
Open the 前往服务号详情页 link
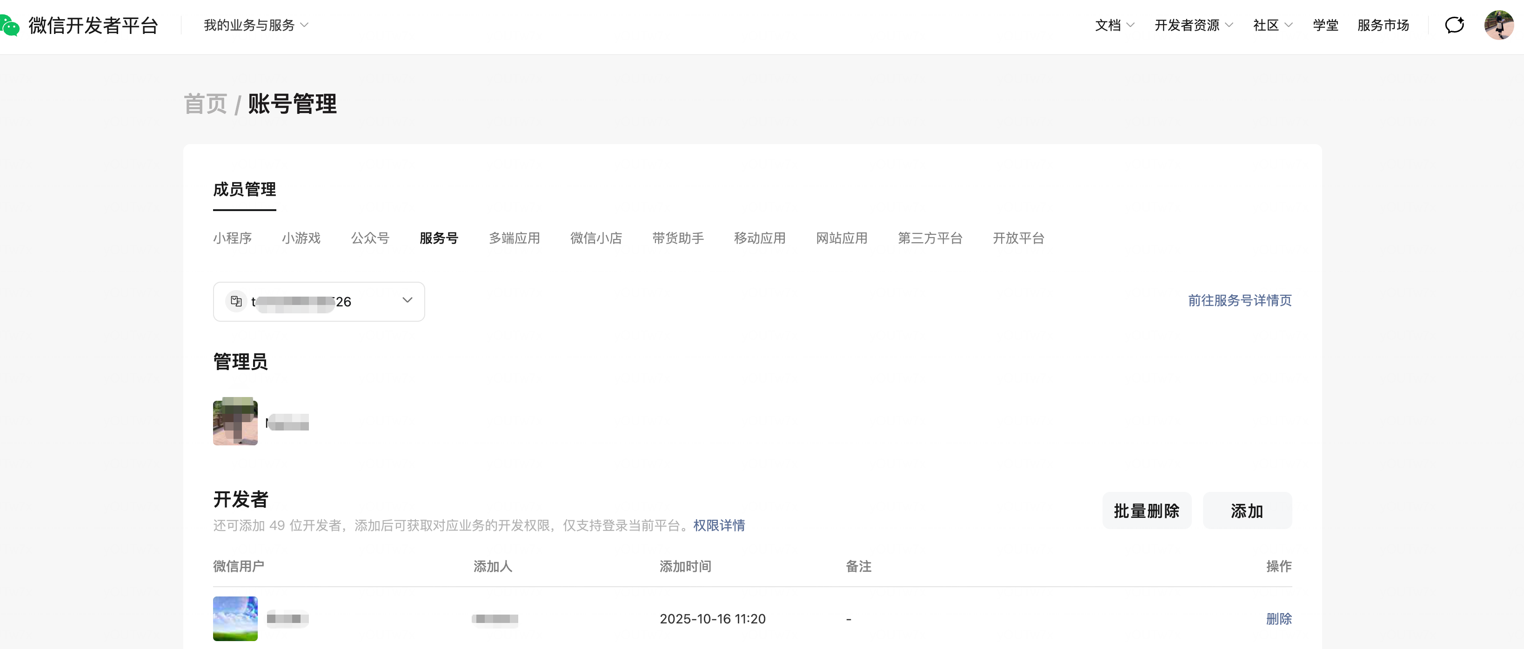tap(1239, 300)
